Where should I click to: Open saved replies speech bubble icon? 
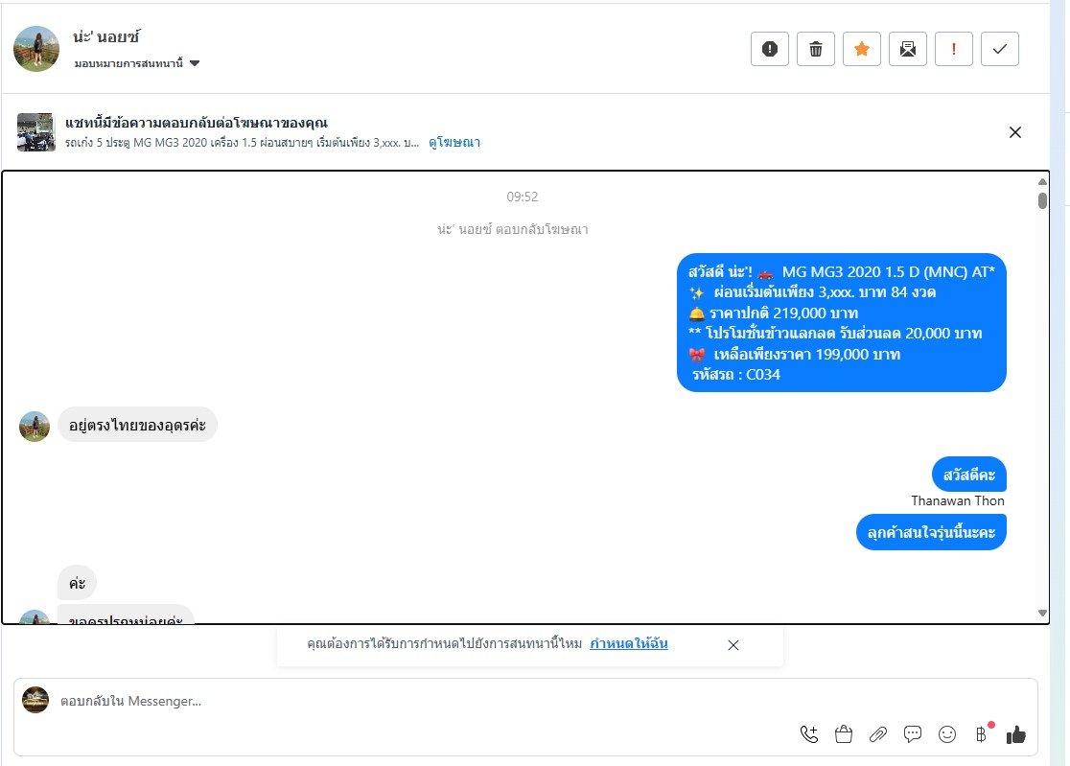coord(913,734)
